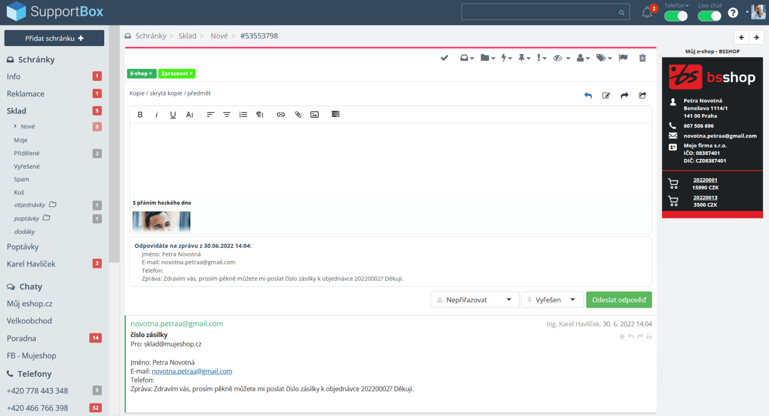This screenshot has height=416, width=769.
Task: Click the top search field
Action: (x=541, y=12)
